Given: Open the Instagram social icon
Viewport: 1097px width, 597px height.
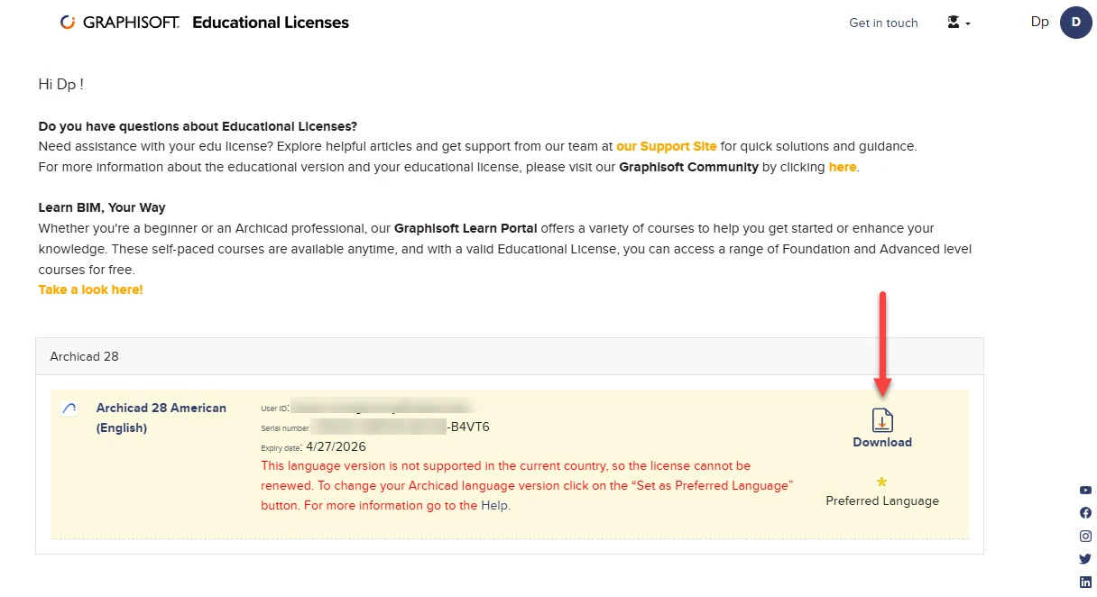Looking at the screenshot, I should click(1085, 536).
